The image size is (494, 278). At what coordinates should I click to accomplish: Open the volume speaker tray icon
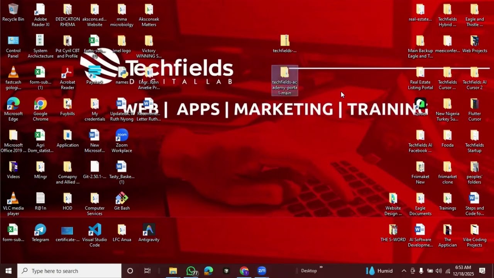[438, 271]
